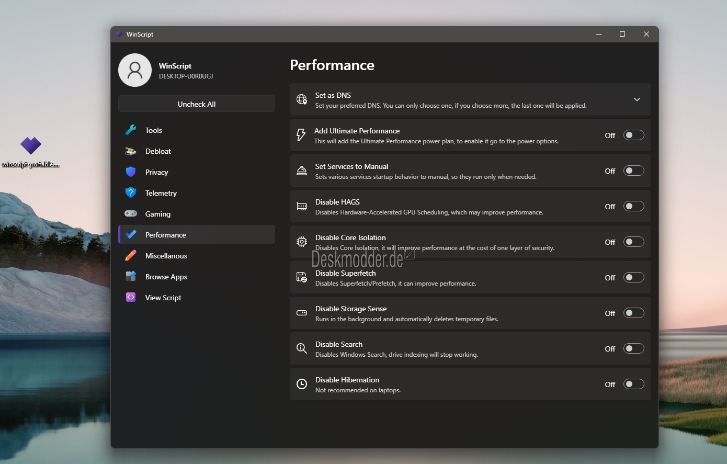
Task: Select Privacy in the sidebar
Action: tap(197, 172)
